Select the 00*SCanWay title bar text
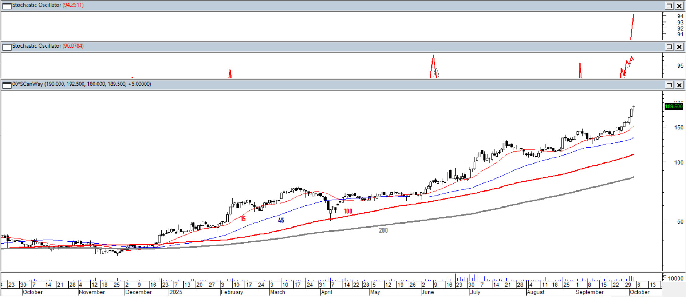This screenshot has width=686, height=297. (82, 84)
